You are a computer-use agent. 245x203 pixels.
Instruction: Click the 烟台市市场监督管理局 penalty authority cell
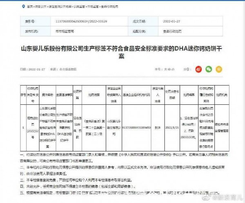(x=222, y=128)
